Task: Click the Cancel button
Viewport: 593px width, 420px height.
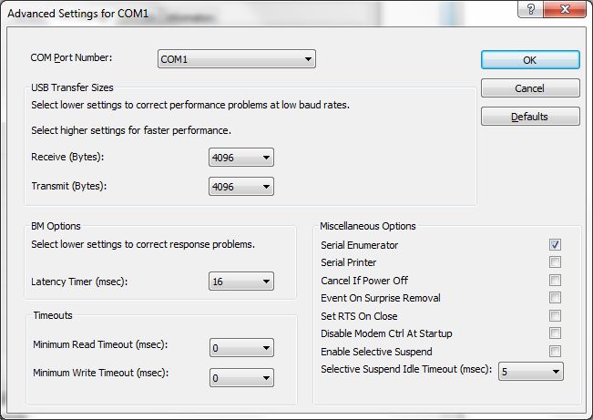Action: pos(530,88)
